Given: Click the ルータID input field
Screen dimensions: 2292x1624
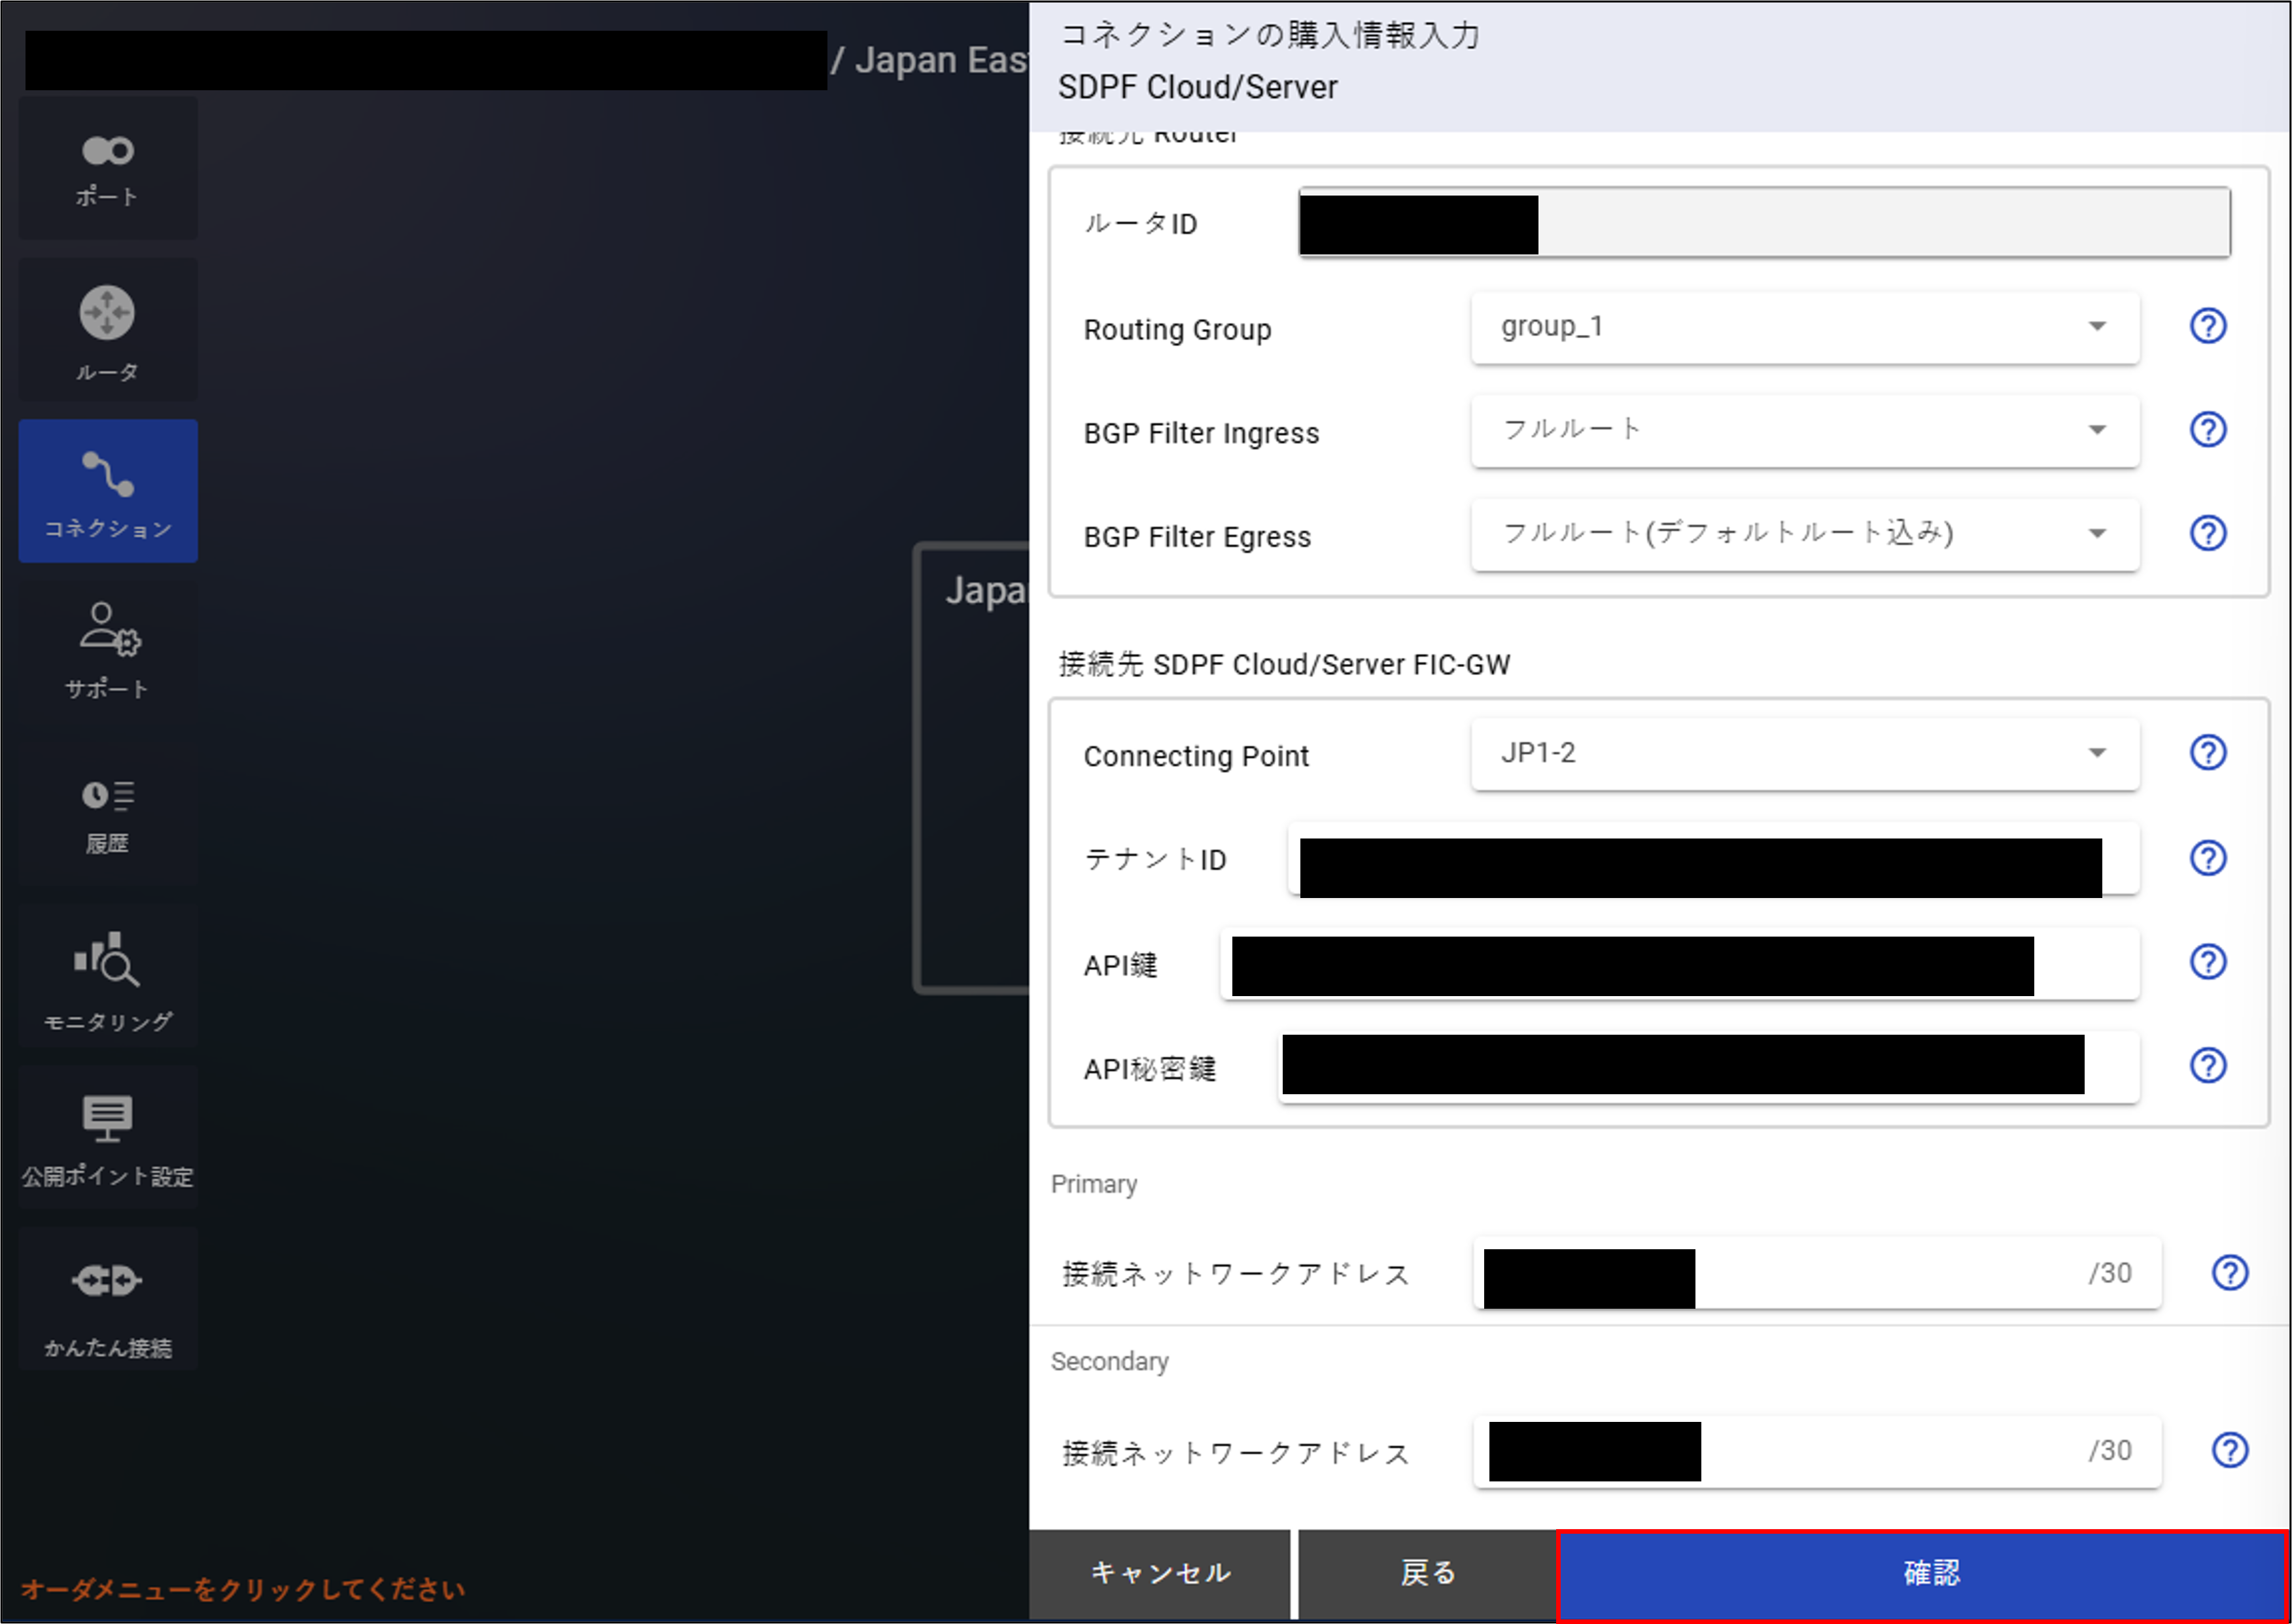Looking at the screenshot, I should pos(1764,222).
